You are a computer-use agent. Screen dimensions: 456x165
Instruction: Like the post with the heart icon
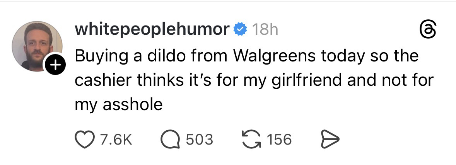click(x=85, y=139)
